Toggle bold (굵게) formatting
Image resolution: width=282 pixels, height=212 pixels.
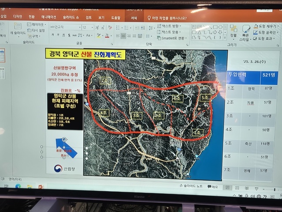point(53,35)
